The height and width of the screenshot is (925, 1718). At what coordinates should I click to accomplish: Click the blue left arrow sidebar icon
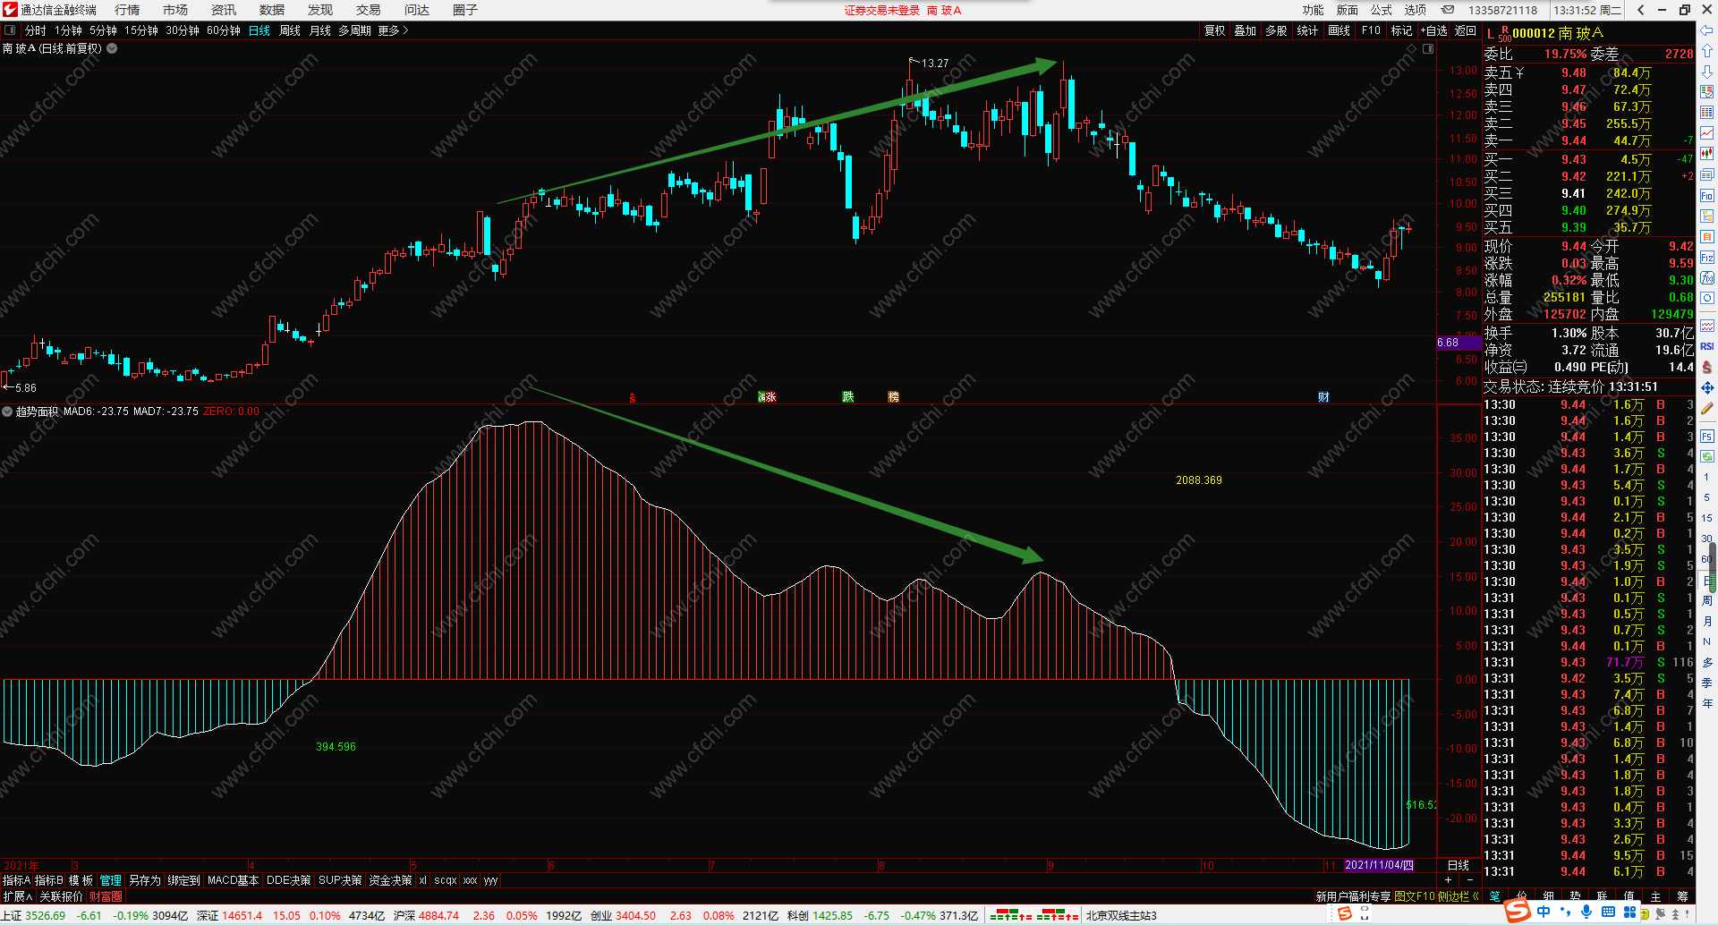tap(1707, 30)
